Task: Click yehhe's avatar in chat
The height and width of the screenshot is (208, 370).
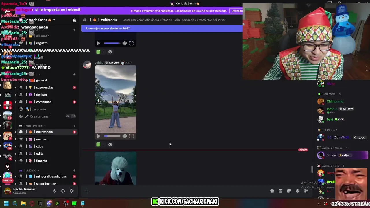Action: pos(87,65)
